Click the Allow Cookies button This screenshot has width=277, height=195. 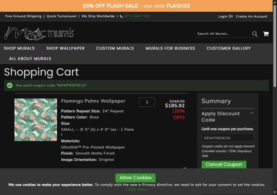point(135,178)
